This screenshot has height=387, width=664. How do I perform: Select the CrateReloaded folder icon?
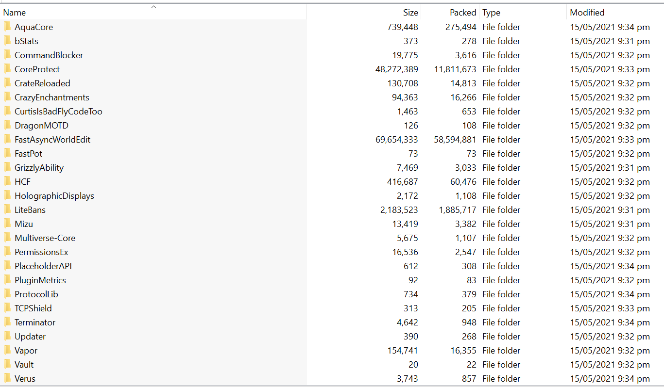coord(7,83)
